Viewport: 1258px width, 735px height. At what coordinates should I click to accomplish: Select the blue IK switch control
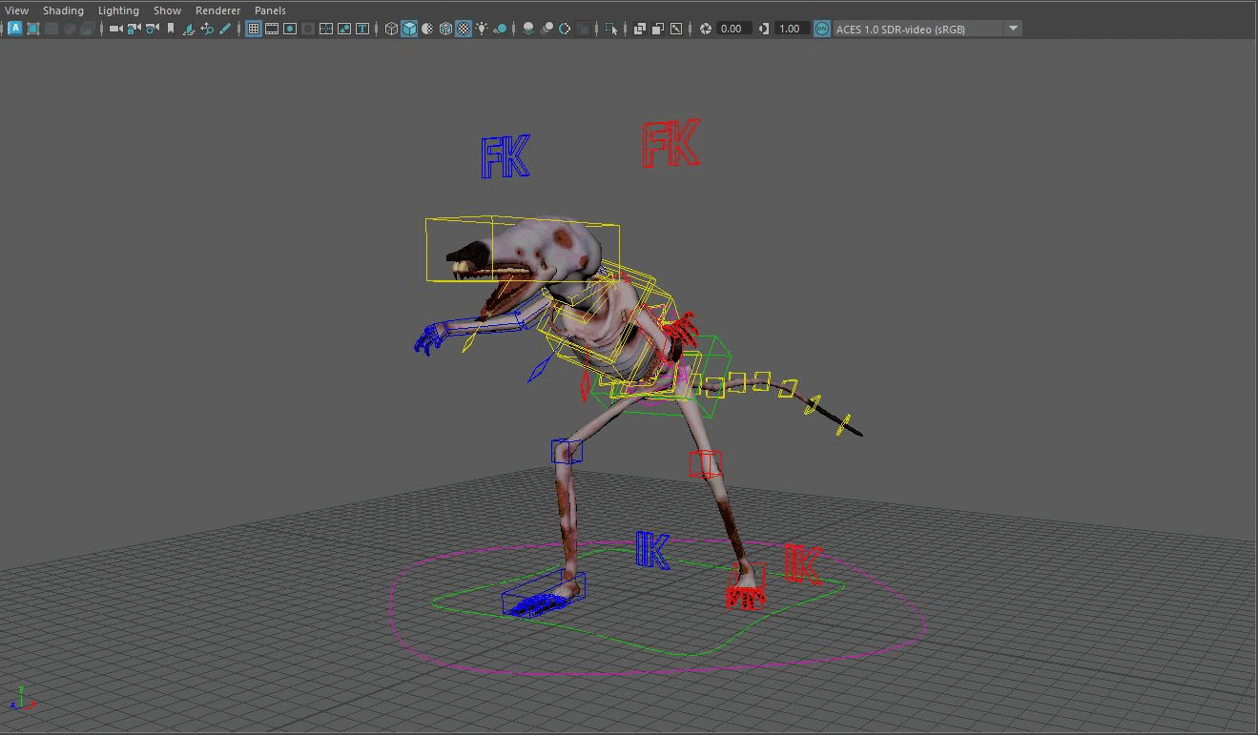[x=652, y=550]
